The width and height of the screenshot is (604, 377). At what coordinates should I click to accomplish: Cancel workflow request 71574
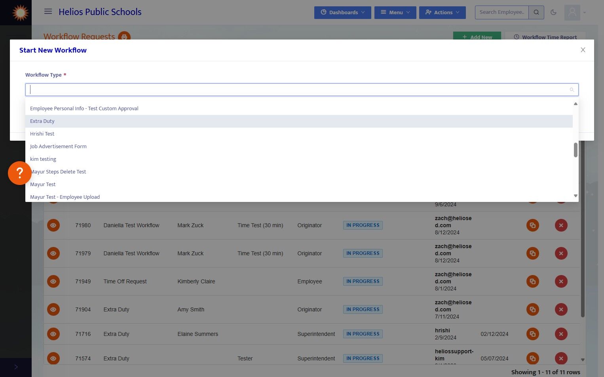pos(561,358)
